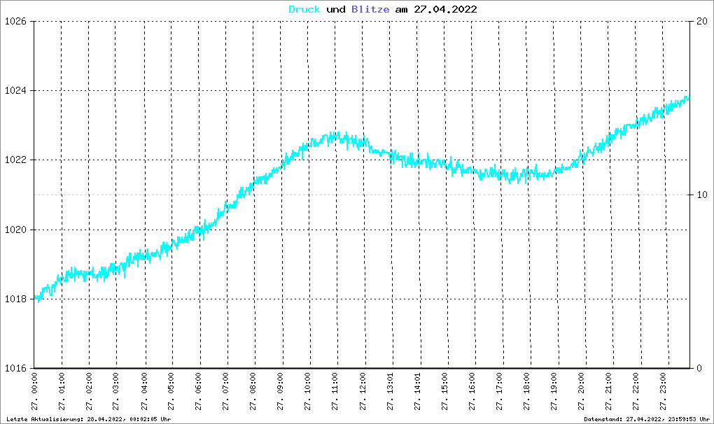This screenshot has width=714, height=424.
Task: Click the left axis label 1026
Action: [15, 22]
